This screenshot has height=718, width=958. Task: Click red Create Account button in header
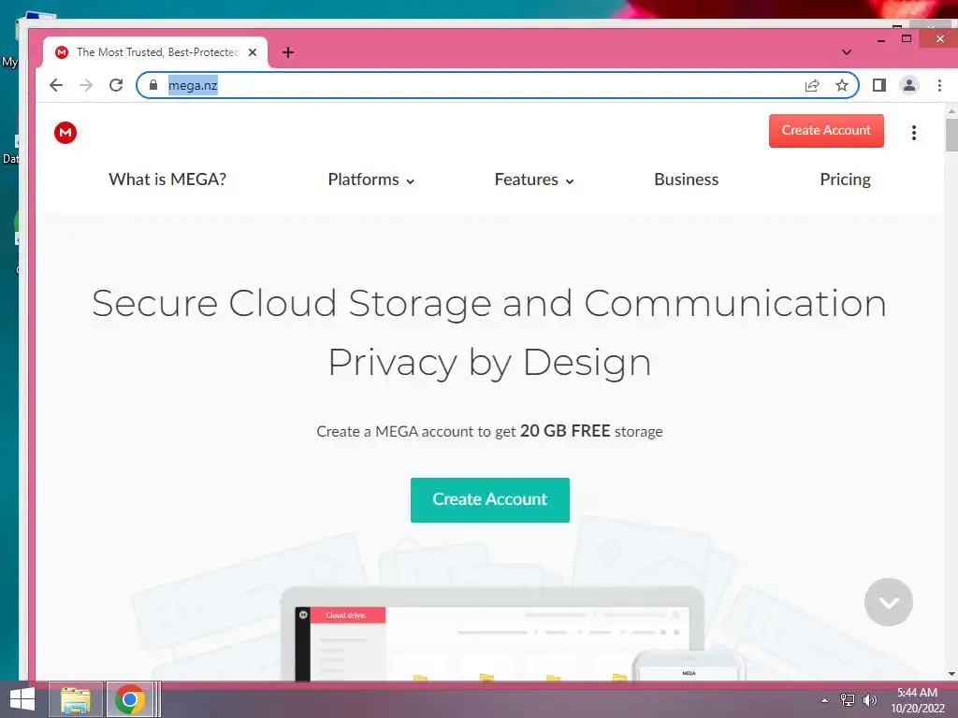(826, 131)
